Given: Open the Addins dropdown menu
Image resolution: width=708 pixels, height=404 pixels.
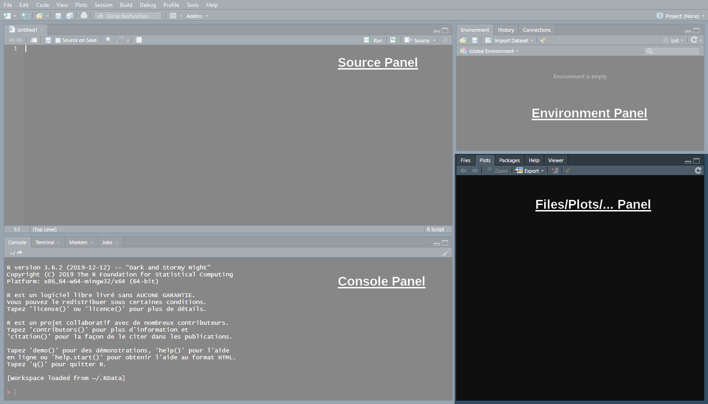Looking at the screenshot, I should (x=197, y=16).
